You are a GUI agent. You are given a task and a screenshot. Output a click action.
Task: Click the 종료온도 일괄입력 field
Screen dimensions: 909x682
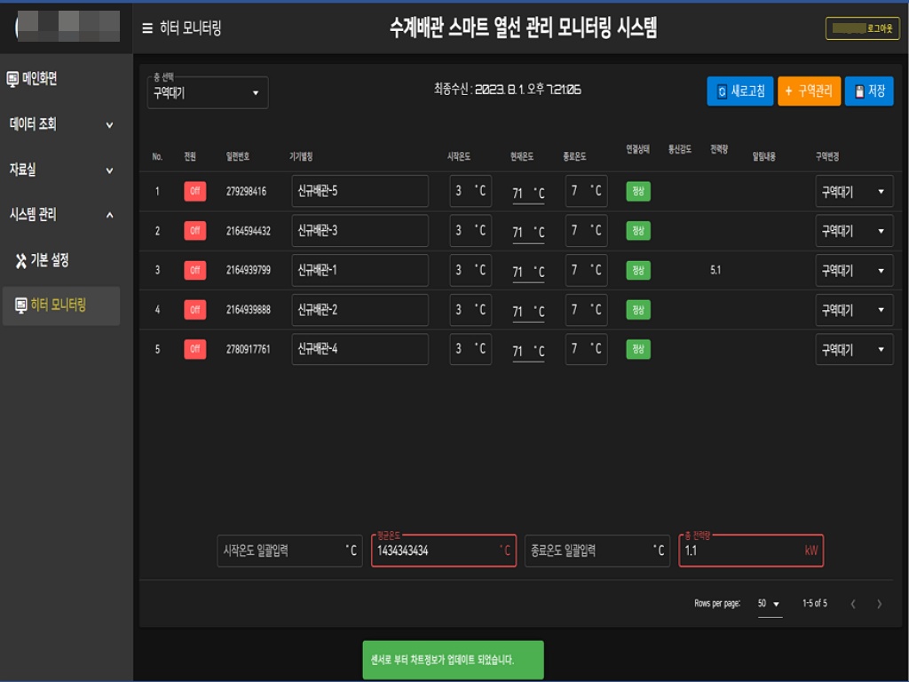(597, 551)
